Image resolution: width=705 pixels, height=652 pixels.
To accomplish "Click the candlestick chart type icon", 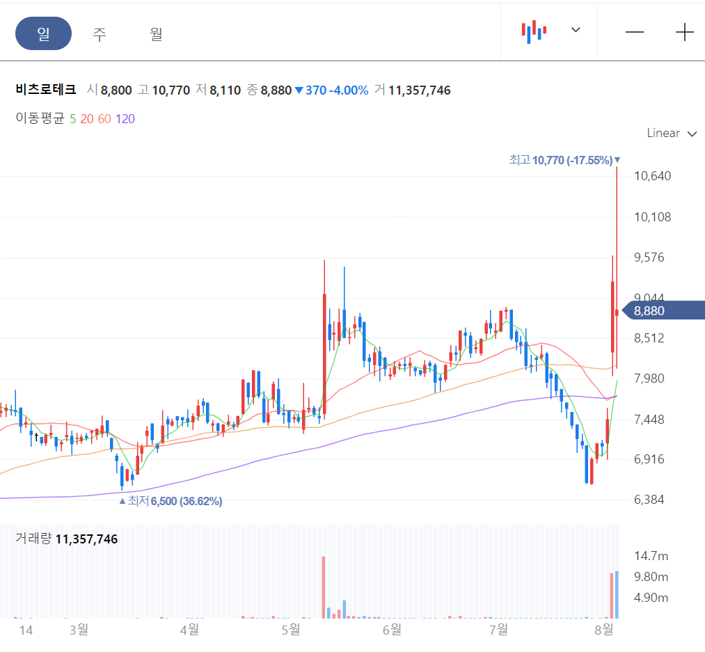I will point(534,31).
